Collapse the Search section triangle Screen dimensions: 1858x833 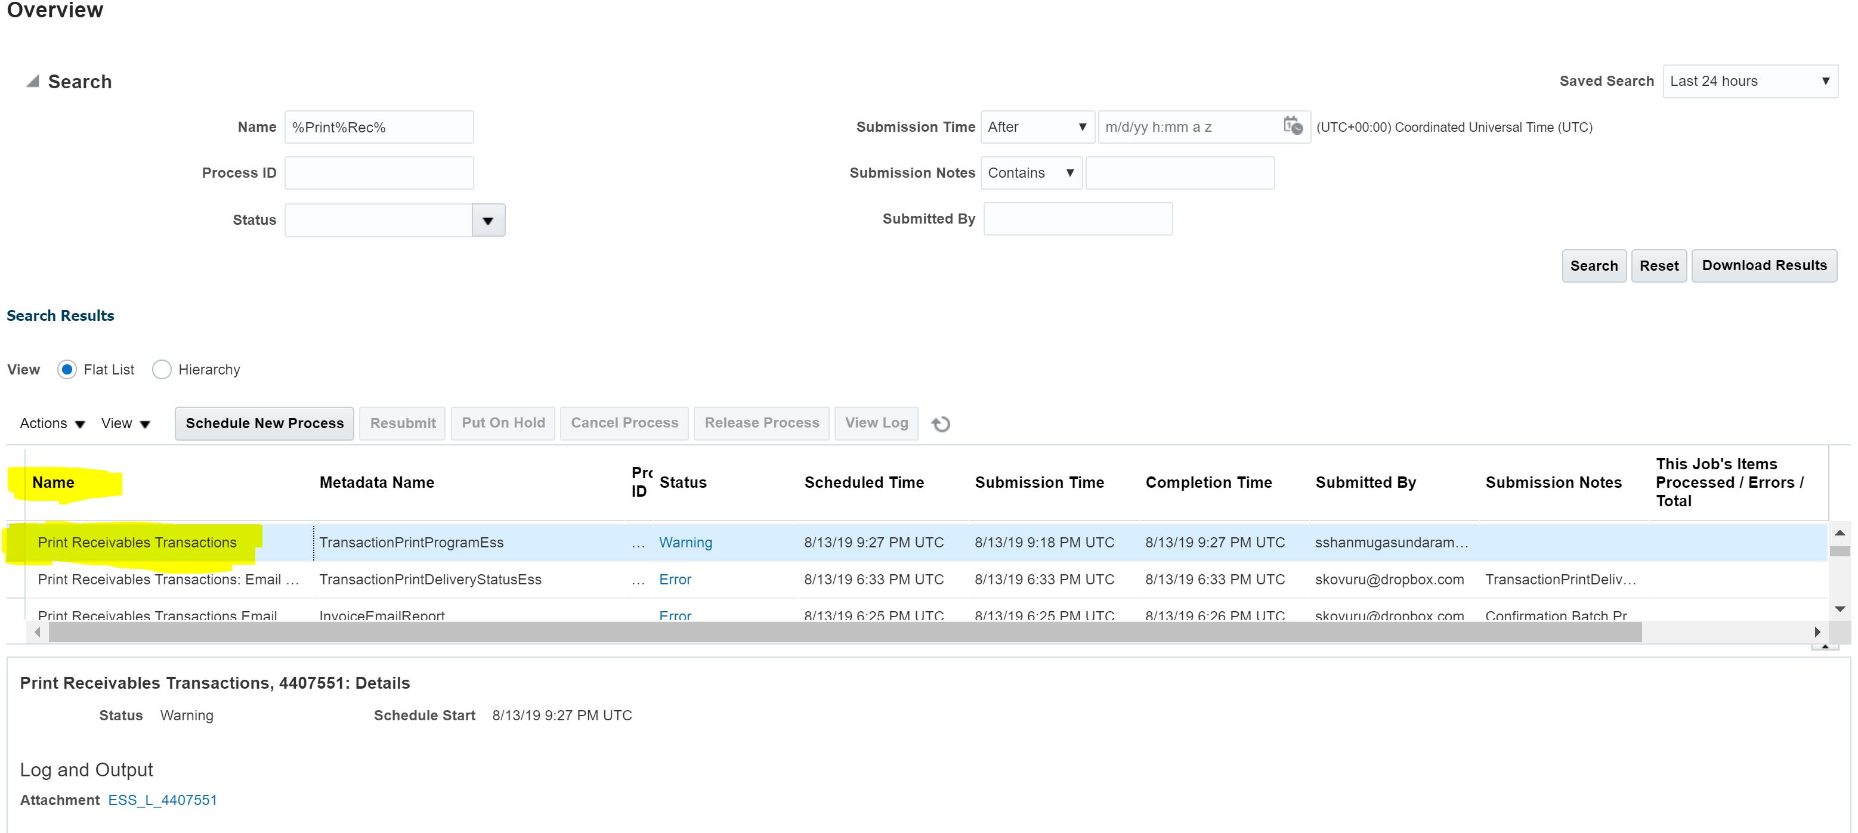32,80
